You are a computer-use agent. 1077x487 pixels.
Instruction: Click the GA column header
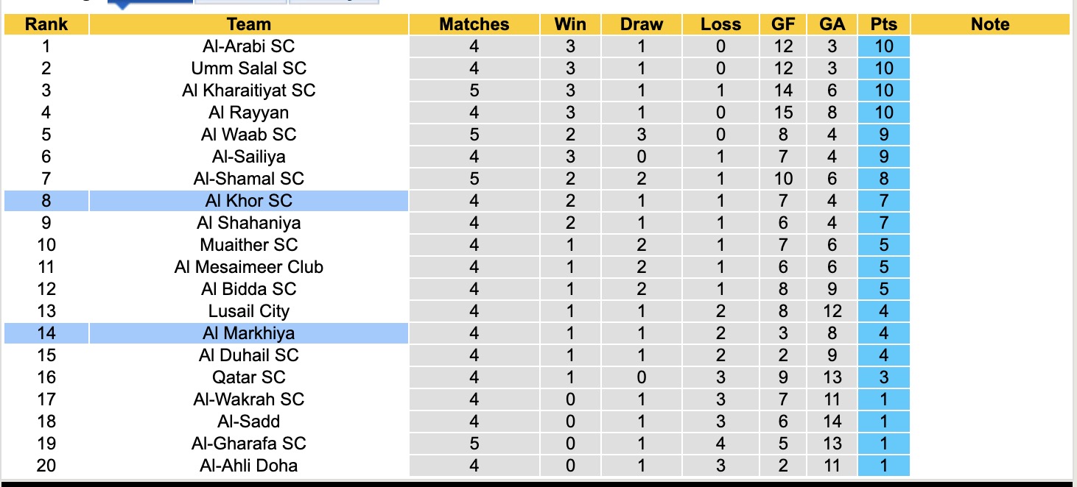pos(832,24)
